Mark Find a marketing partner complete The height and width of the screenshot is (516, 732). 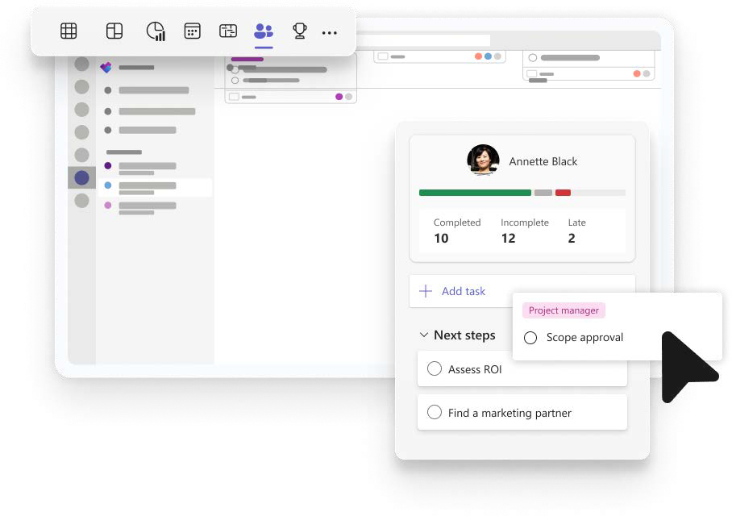pyautogui.click(x=435, y=413)
